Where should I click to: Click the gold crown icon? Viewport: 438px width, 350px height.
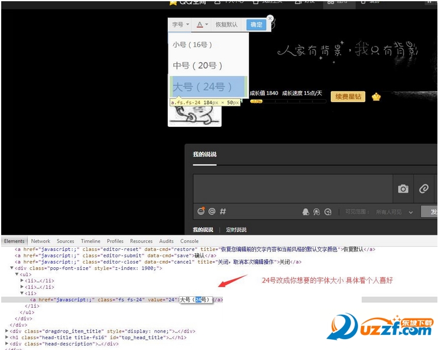click(x=376, y=97)
